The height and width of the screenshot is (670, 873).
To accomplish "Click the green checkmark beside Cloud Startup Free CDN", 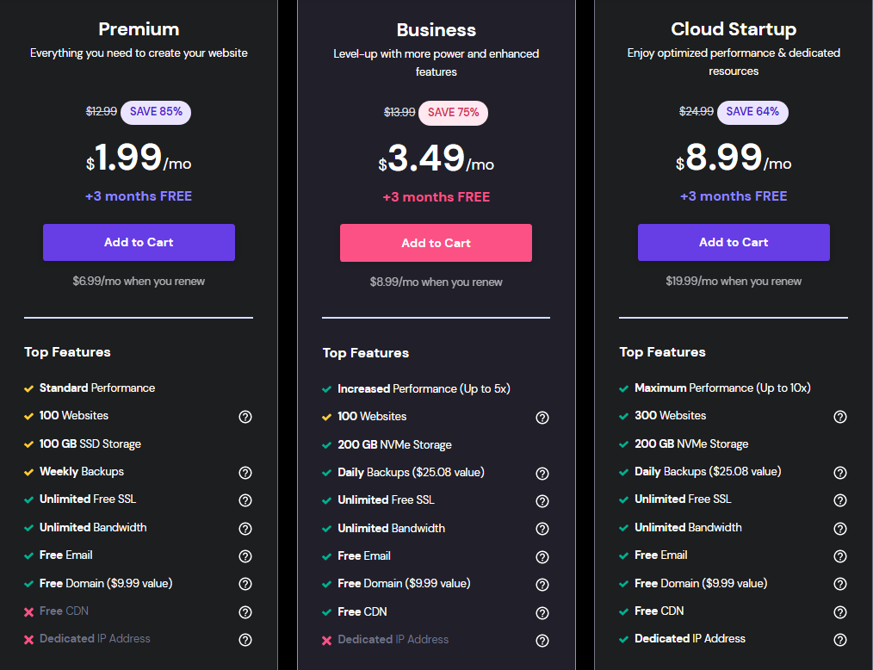I will (x=623, y=611).
